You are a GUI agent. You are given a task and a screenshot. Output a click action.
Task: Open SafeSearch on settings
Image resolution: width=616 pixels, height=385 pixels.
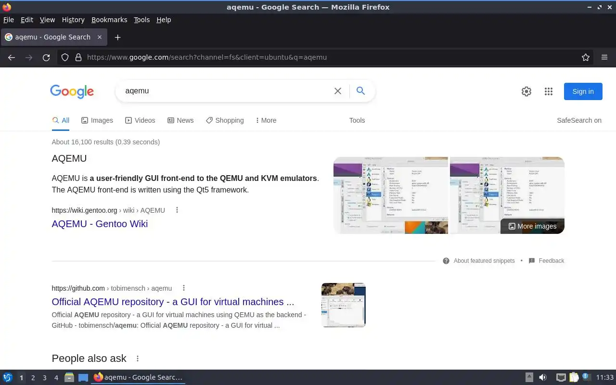[579, 120]
